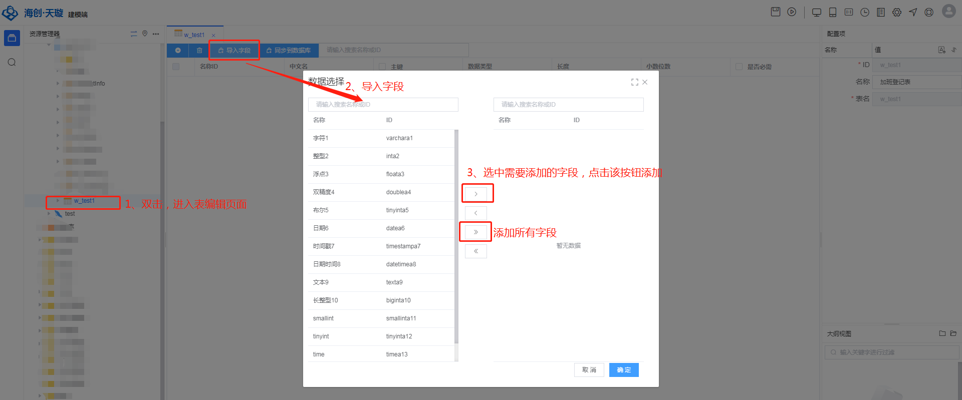
Task: Open mobile device preview icon
Action: coord(833,13)
